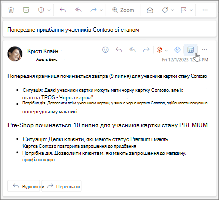Mark message read/unread with envelope icon
Viewport: 219px width, 200px height.
point(150,10)
